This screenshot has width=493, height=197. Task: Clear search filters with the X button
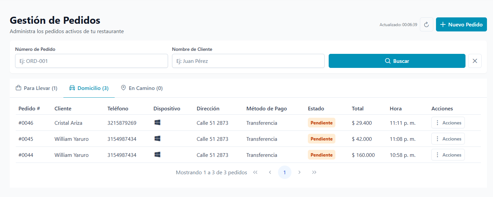click(475, 61)
